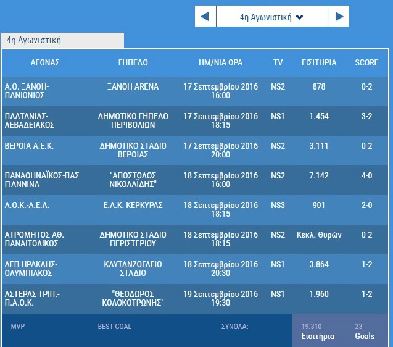Open the ΑΕΠ ΗΡΑΚΛΗΣ-ΟΛΥΜΠΙΑΚΟΣ match

31,269
